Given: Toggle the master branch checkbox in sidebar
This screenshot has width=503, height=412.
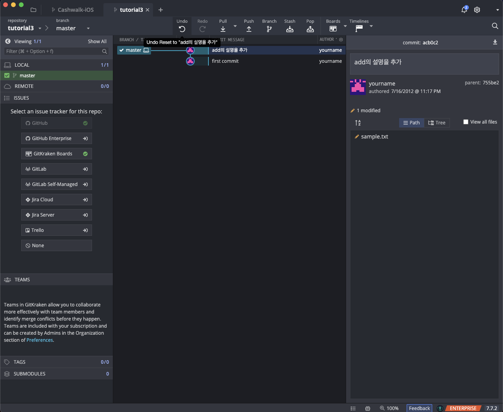Looking at the screenshot, I should point(7,75).
